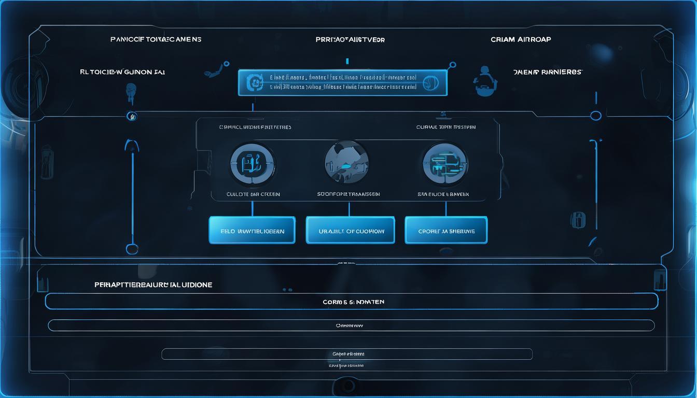Expand the second wide bar below CORMS
The height and width of the screenshot is (398, 697).
tap(351, 325)
